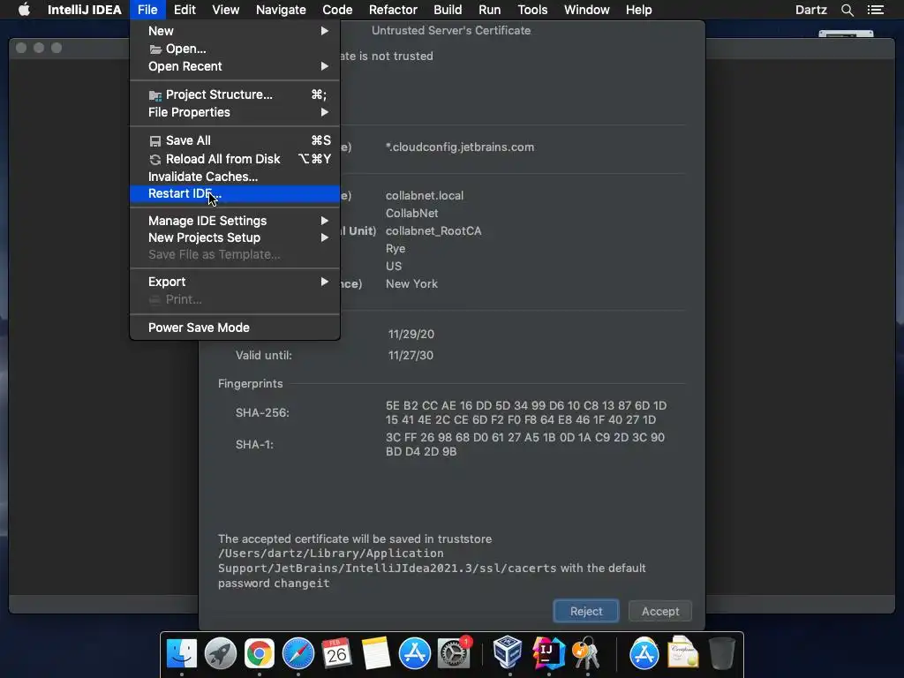This screenshot has width=904, height=678.
Task: Click the US country value
Action: coord(394,267)
